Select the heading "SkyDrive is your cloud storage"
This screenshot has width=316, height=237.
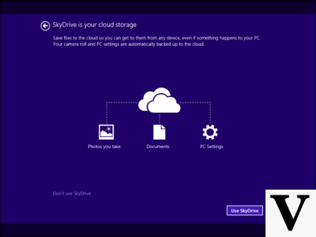click(94, 25)
